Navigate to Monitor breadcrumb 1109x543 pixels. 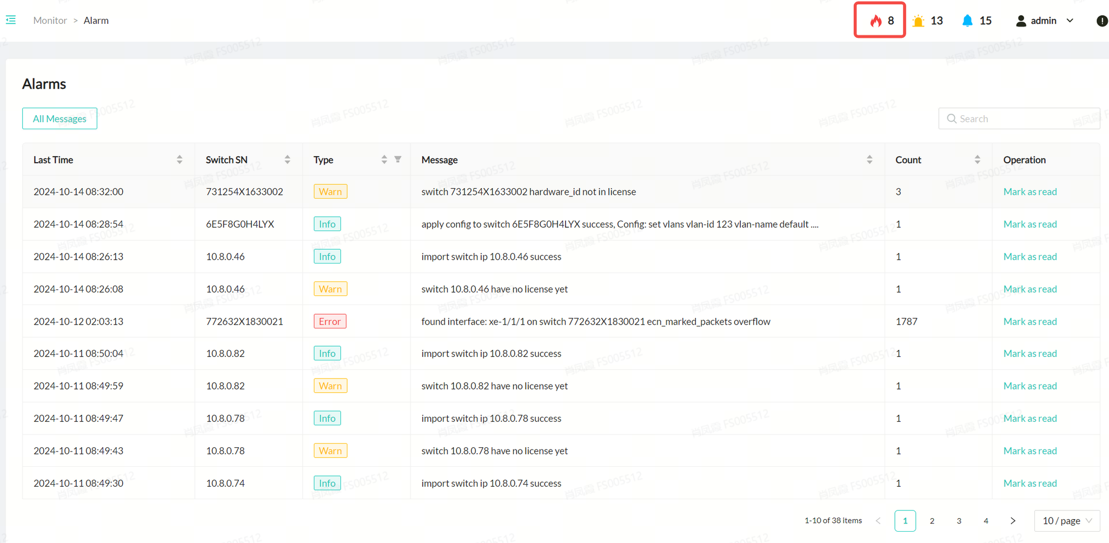pos(50,21)
